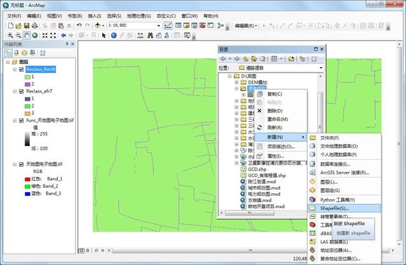Uncheck the 天地图电子地图.tif layer

click(x=22, y=164)
